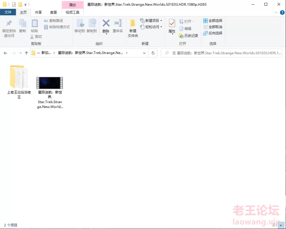Switch to details view button
The image size is (286, 229).
[x=275, y=225]
